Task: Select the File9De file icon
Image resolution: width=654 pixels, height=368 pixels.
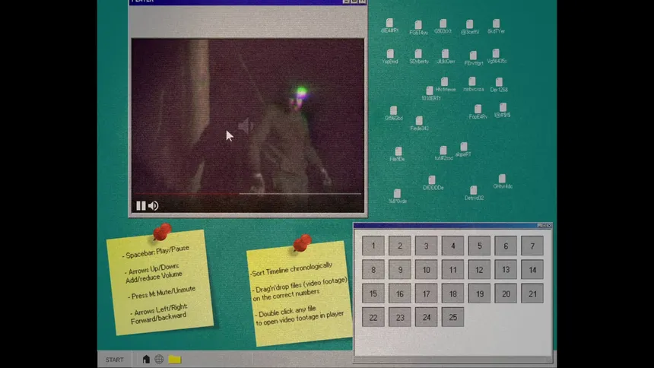Action: pos(397,152)
